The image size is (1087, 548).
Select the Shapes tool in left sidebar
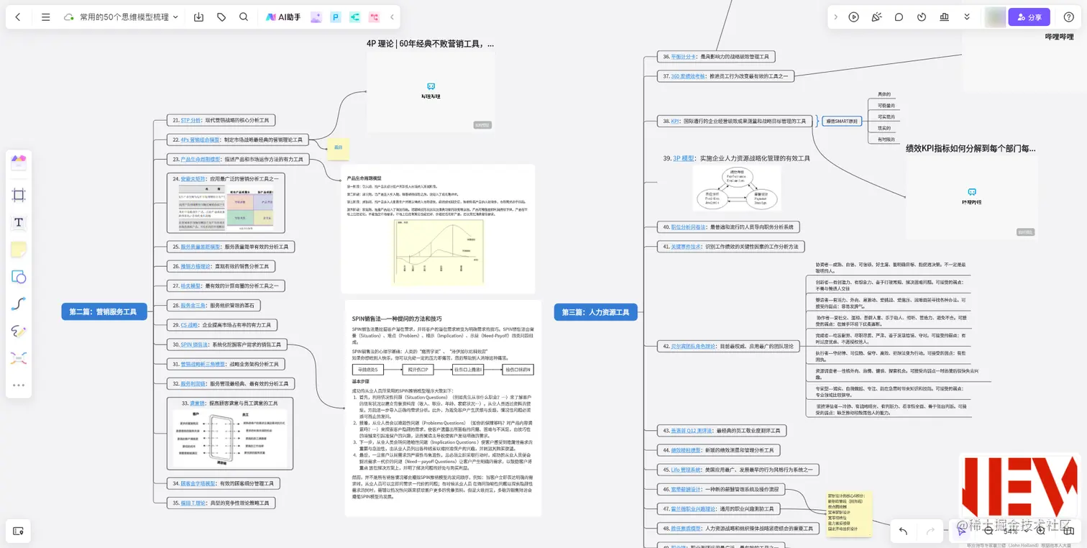[x=19, y=277]
